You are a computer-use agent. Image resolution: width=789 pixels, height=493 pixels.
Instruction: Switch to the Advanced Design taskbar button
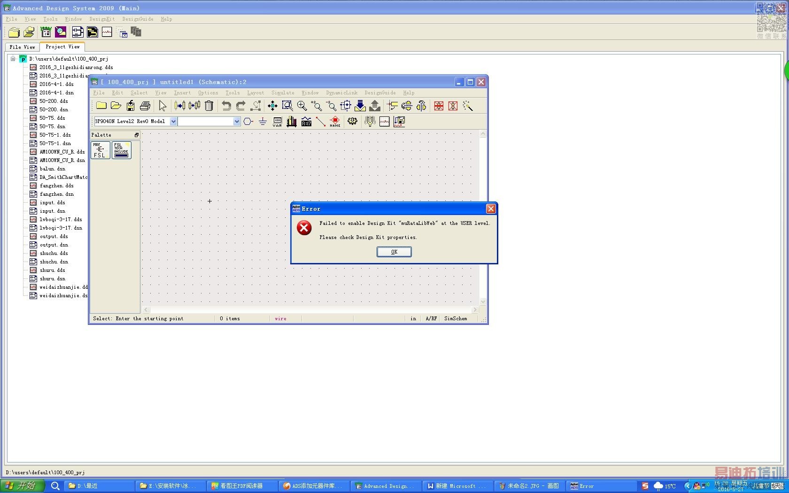pyautogui.click(x=385, y=486)
